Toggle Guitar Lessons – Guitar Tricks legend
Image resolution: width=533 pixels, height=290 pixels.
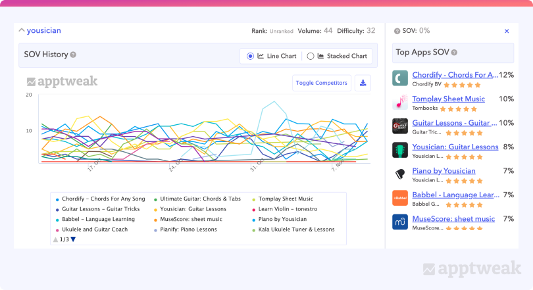pos(98,209)
